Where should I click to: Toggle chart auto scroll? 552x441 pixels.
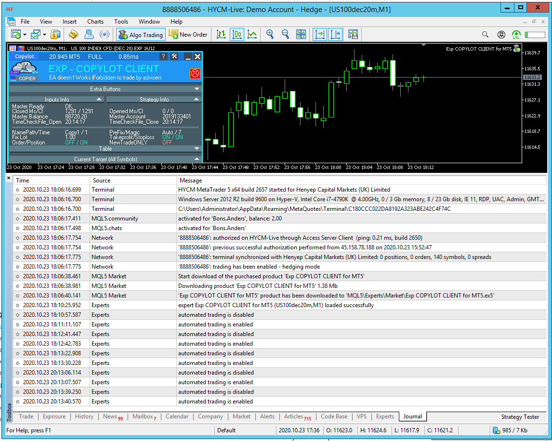(x=320, y=35)
